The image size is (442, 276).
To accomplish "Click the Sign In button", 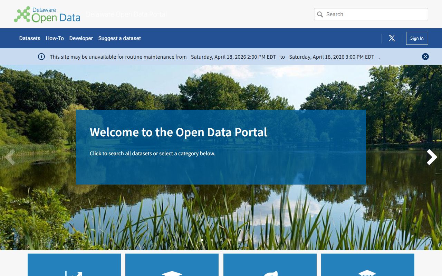I will [417, 38].
